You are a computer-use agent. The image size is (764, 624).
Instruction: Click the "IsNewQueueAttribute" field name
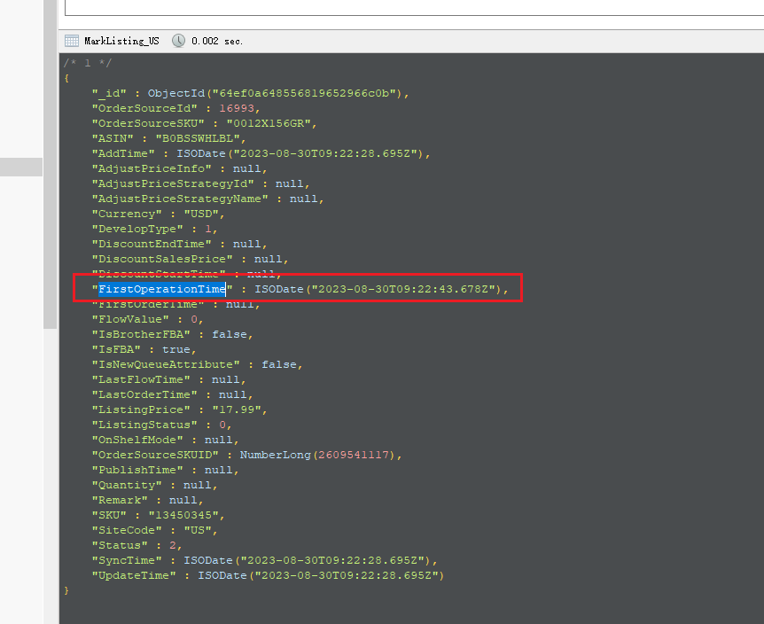click(166, 365)
